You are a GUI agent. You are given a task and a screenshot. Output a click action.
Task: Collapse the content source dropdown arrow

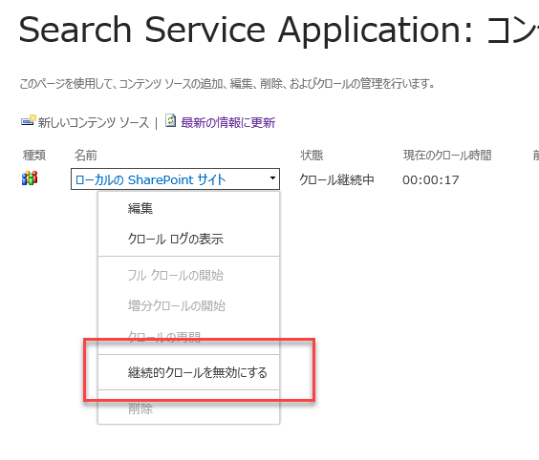click(272, 178)
